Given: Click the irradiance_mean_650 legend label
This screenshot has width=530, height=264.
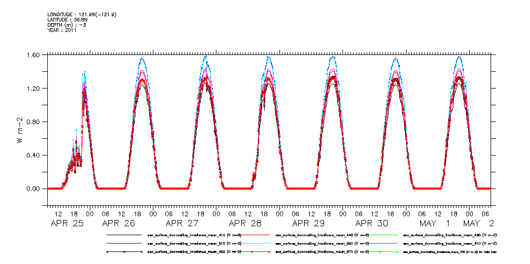Looking at the screenshot, I should (194, 252).
